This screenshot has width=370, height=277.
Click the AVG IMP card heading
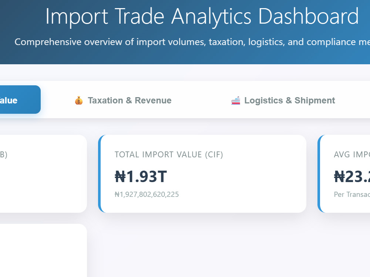[352, 154]
